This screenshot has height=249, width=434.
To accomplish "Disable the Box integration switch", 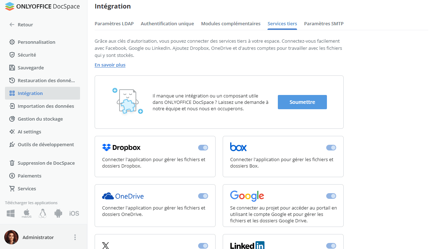I will click(x=331, y=148).
